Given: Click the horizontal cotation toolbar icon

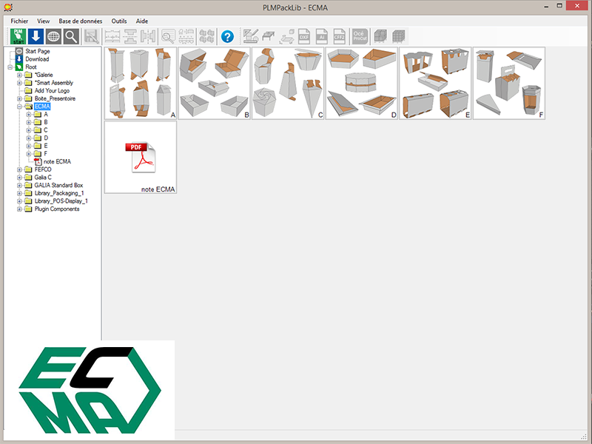Looking at the screenshot, I should (112, 36).
